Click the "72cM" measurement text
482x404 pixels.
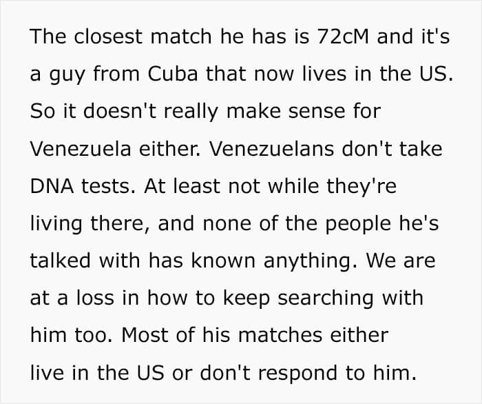tap(342, 37)
